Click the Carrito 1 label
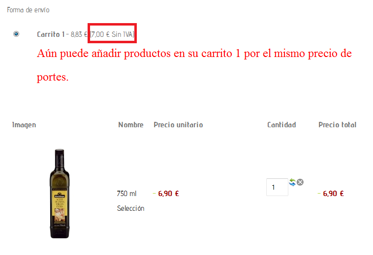This screenshot has width=373, height=255. tap(51, 34)
